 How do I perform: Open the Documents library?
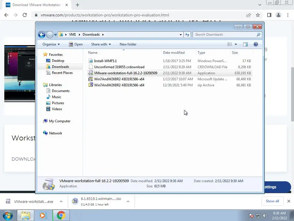(x=61, y=91)
